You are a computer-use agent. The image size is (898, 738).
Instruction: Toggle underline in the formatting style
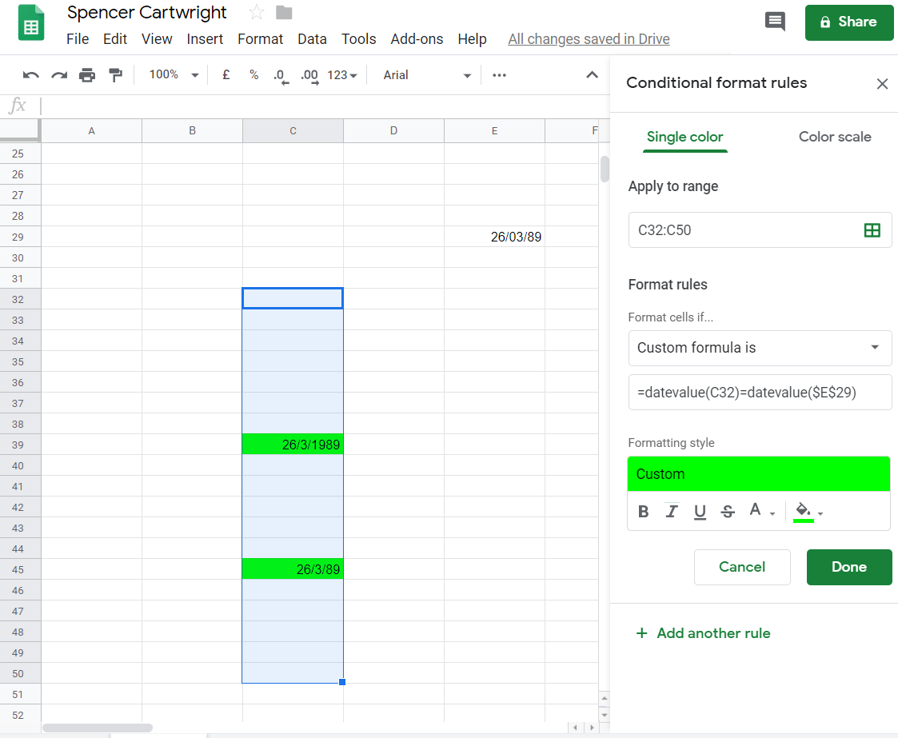(x=700, y=511)
